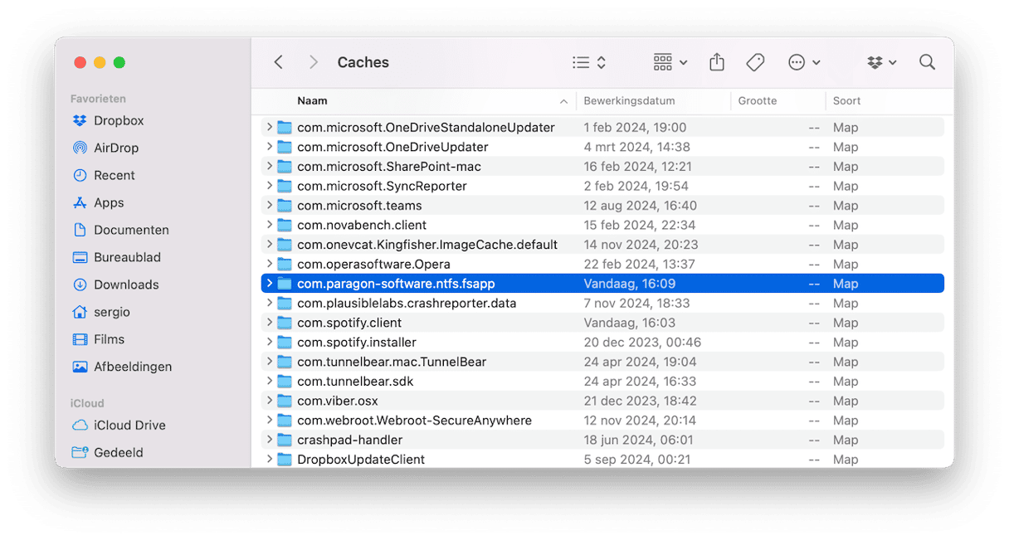Expand the com.novabench.client folder
This screenshot has width=1009, height=540.
click(269, 225)
